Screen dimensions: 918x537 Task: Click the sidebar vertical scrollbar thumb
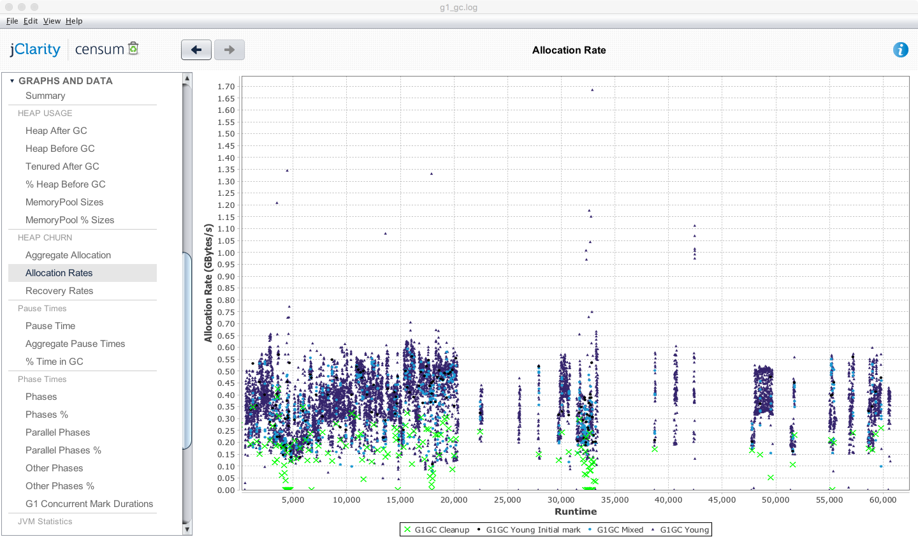point(187,351)
